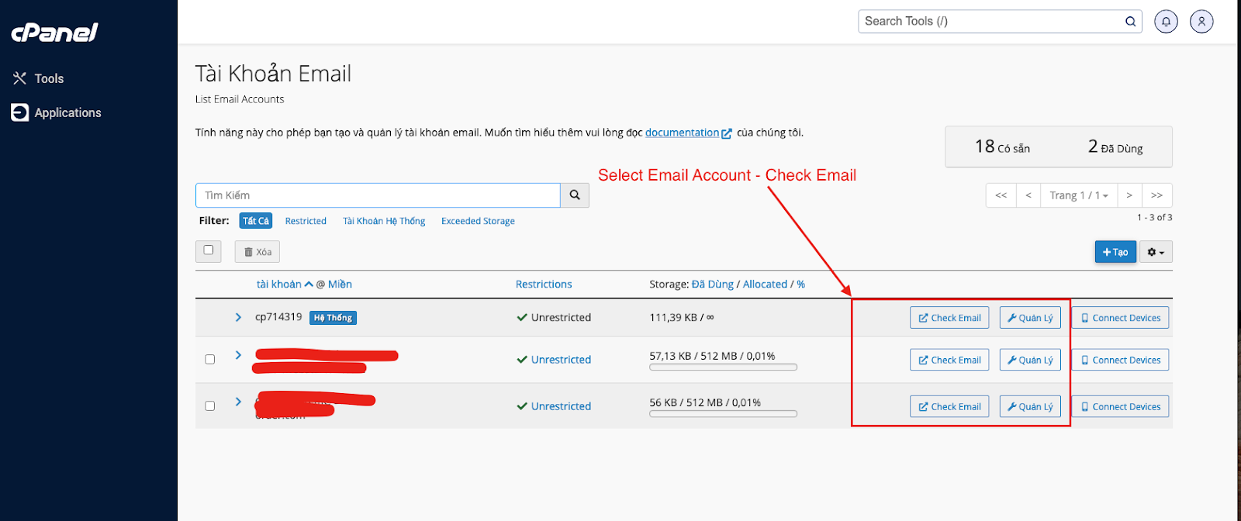Image resolution: width=1241 pixels, height=521 pixels.
Task: Click the magnifier icon beside Tìm Kiếm
Action: pyautogui.click(x=575, y=195)
